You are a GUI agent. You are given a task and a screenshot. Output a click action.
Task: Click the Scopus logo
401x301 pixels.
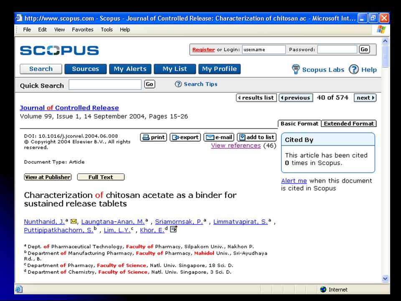(59, 51)
